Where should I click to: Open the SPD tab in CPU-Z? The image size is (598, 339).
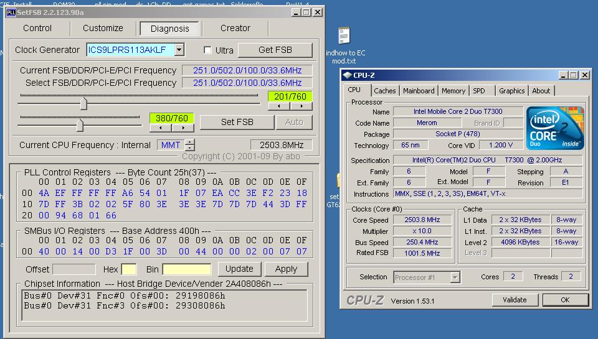coord(479,91)
